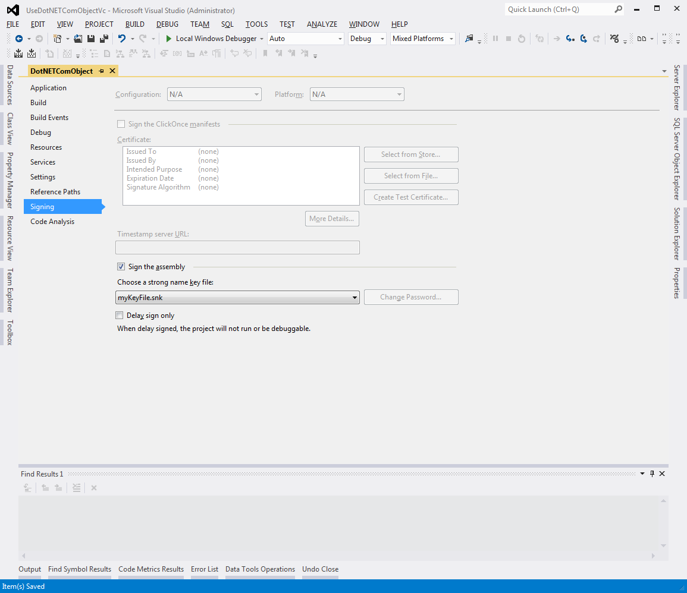This screenshot has width=687, height=593.
Task: Click the bookmark toggle icon in second toolbar
Action: (x=265, y=53)
